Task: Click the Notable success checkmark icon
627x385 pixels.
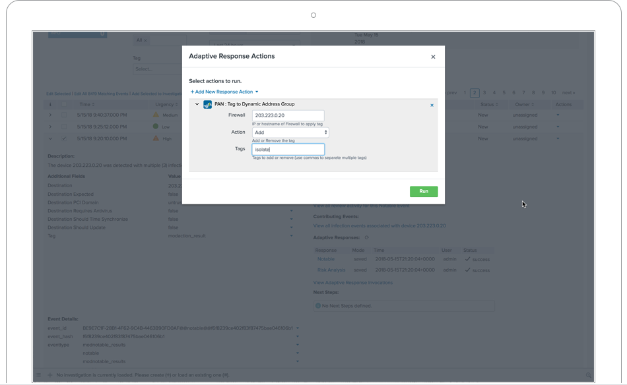Action: pos(467,259)
